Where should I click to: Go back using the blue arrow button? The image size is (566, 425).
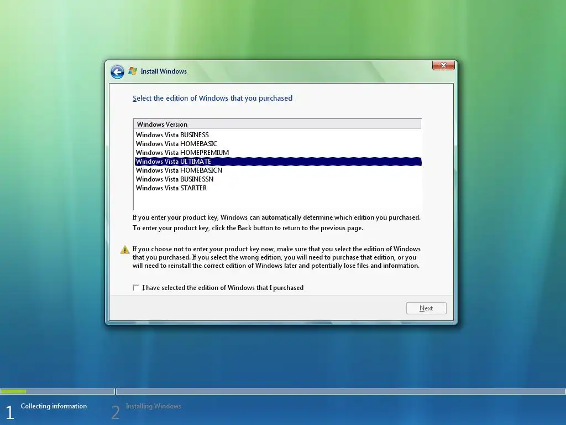click(117, 72)
